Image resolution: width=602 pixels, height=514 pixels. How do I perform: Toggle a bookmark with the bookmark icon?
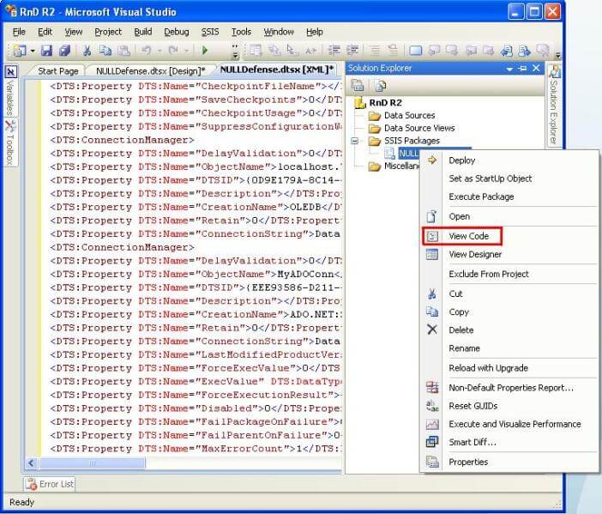pos(415,51)
